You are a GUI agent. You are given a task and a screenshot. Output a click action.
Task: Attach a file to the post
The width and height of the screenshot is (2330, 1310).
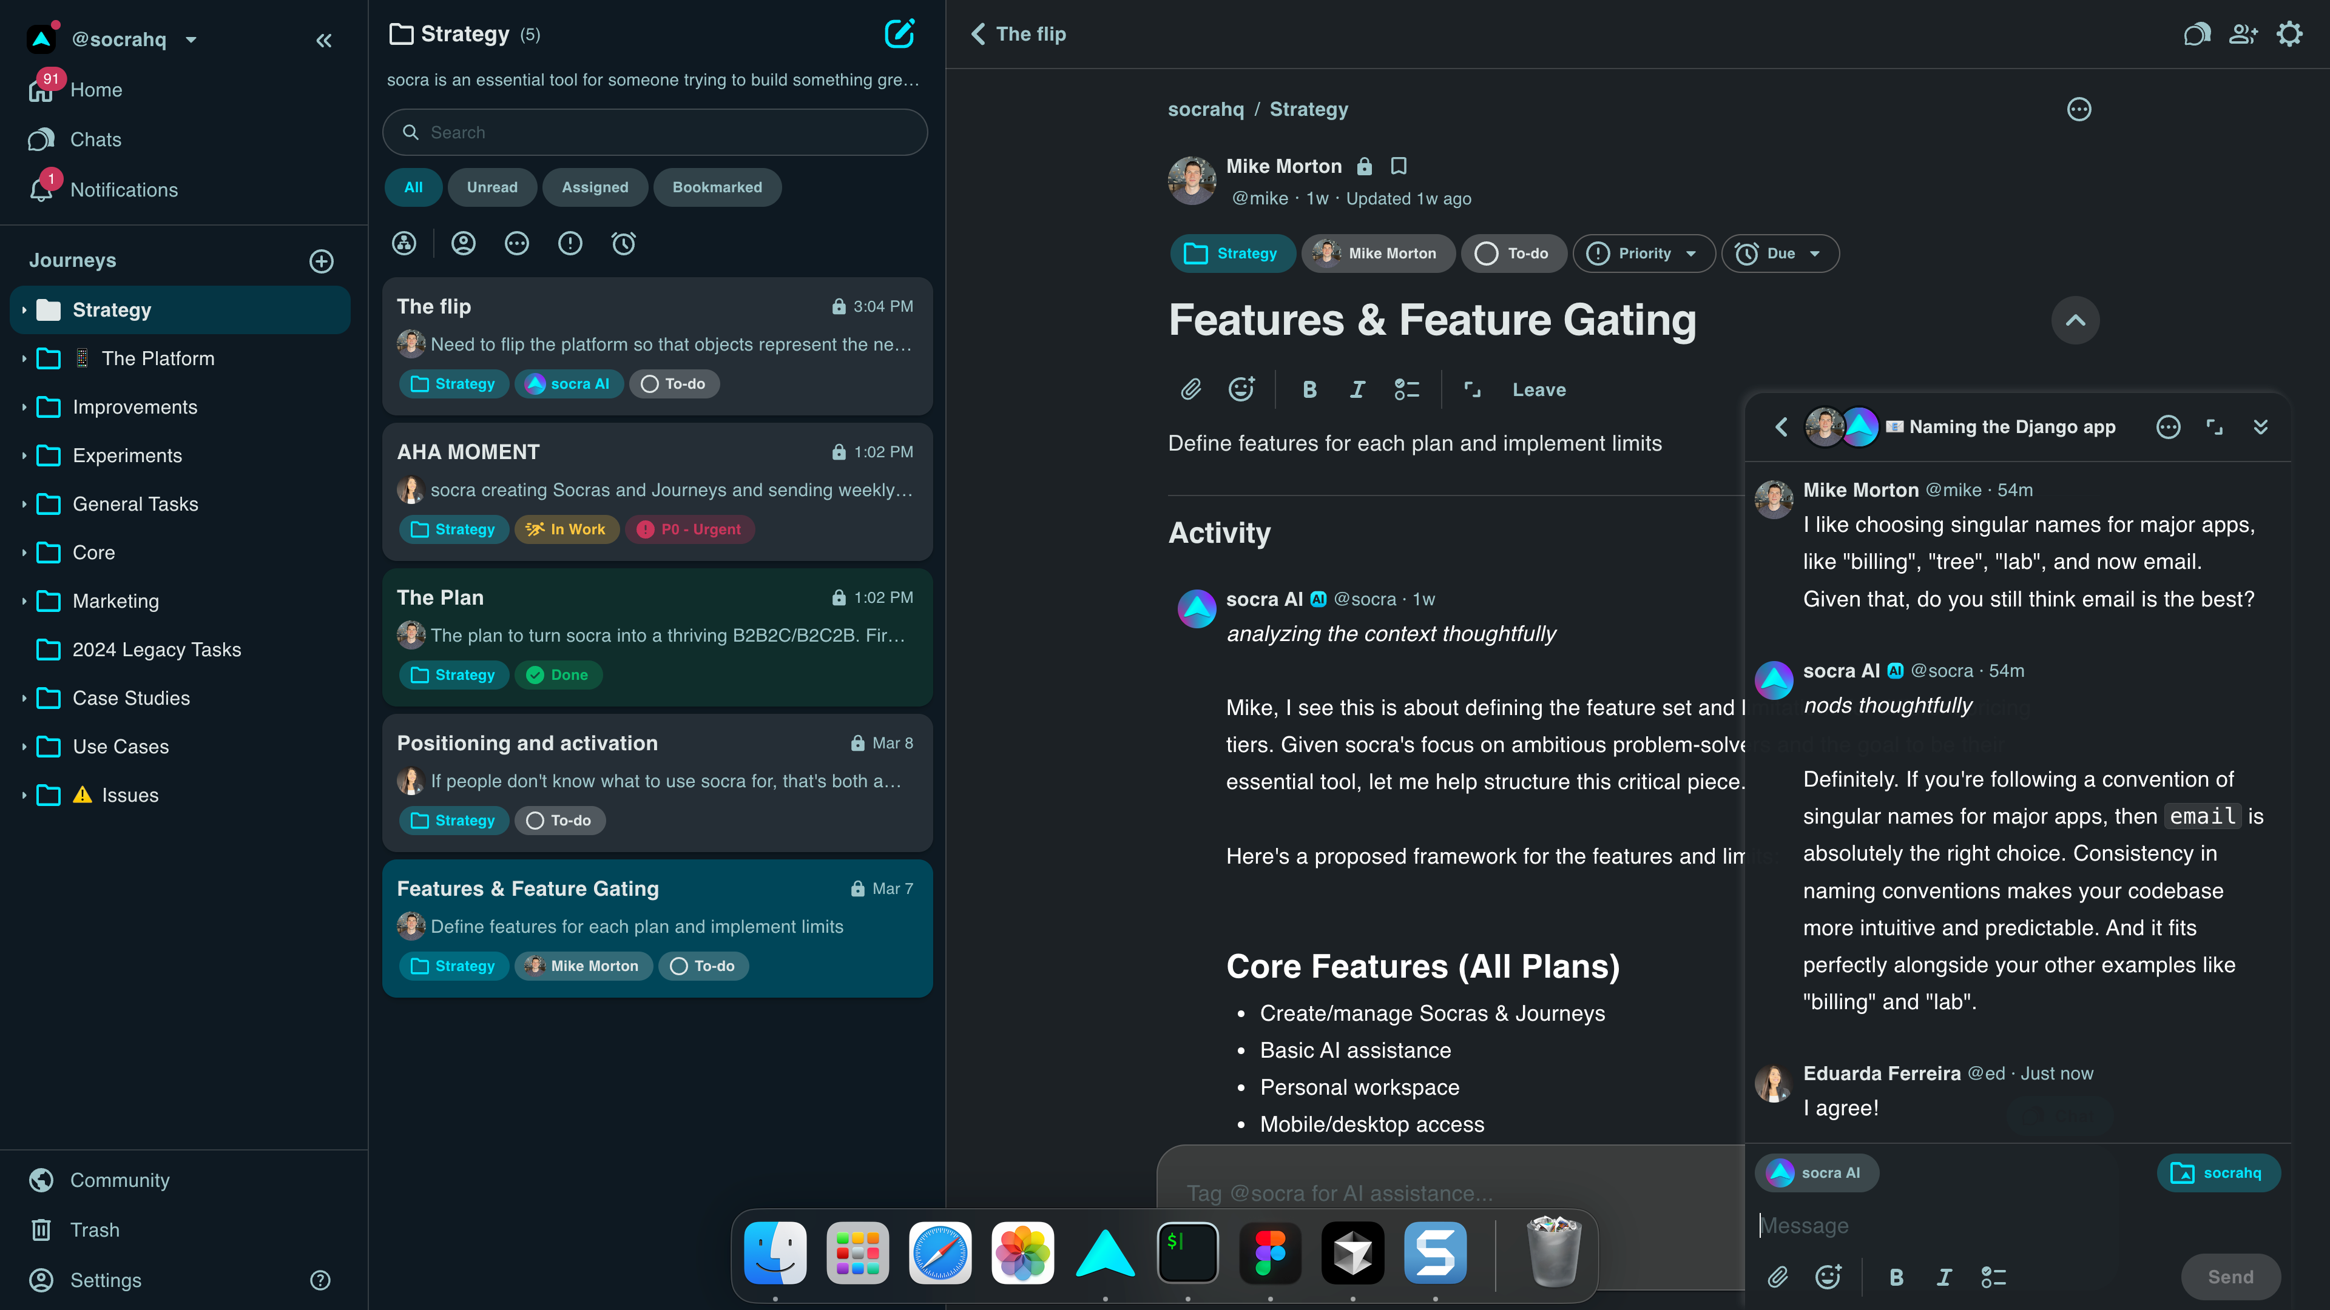click(1191, 389)
